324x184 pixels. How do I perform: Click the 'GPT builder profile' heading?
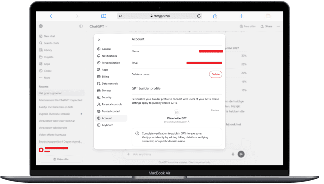pyautogui.click(x=146, y=89)
